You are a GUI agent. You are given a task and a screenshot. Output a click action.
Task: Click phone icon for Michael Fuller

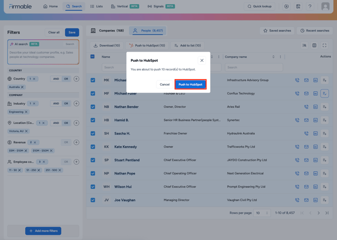click(297, 93)
